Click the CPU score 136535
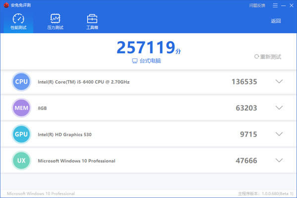The height and width of the screenshot is (198, 297). coord(245,82)
